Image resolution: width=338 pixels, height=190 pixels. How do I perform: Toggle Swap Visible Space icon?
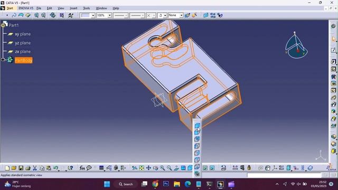tap(212, 168)
